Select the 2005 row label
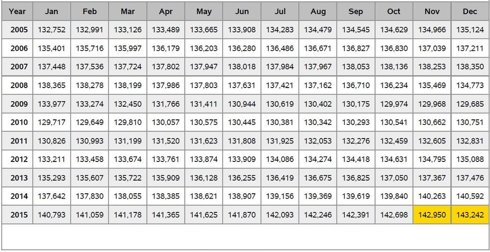 point(19,30)
